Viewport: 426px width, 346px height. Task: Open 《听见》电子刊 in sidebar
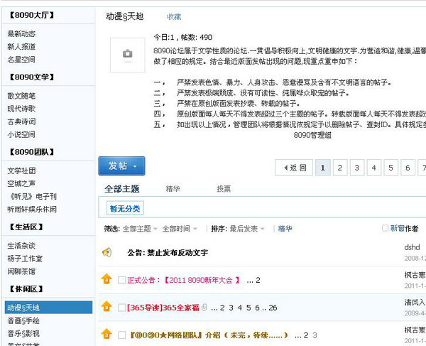point(33,196)
